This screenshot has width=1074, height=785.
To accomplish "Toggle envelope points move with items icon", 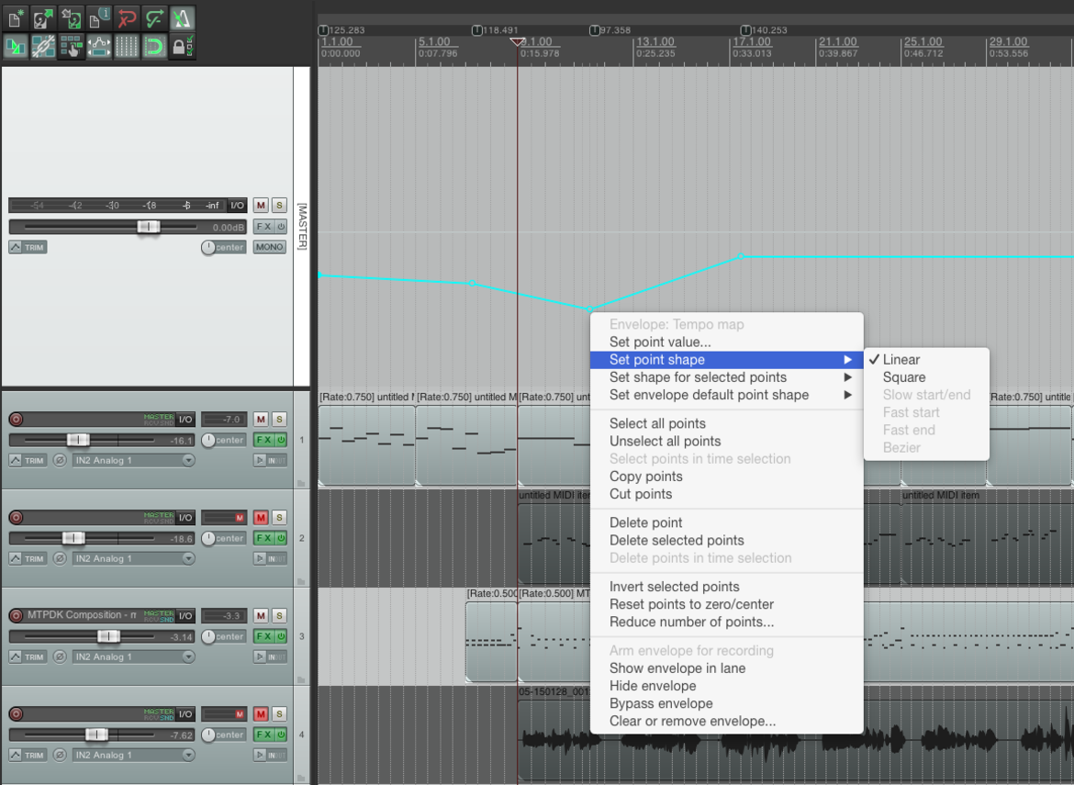I will point(98,47).
